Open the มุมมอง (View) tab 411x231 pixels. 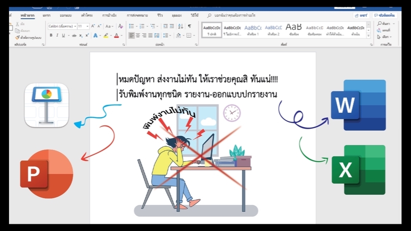coord(177,15)
